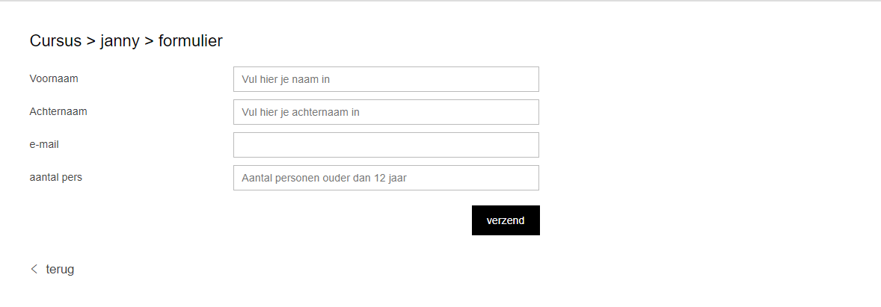The image size is (881, 307).
Task: Send the form using the black button
Action: [x=506, y=220]
